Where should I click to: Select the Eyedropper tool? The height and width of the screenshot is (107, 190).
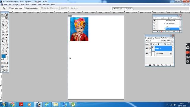[x=7, y=48]
